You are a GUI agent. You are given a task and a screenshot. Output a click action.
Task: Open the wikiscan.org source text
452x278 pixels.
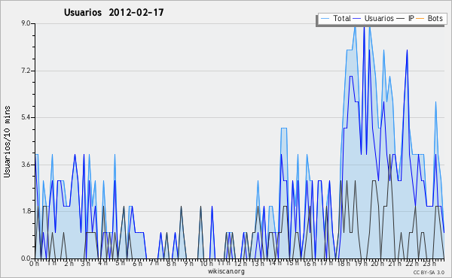click(x=226, y=271)
